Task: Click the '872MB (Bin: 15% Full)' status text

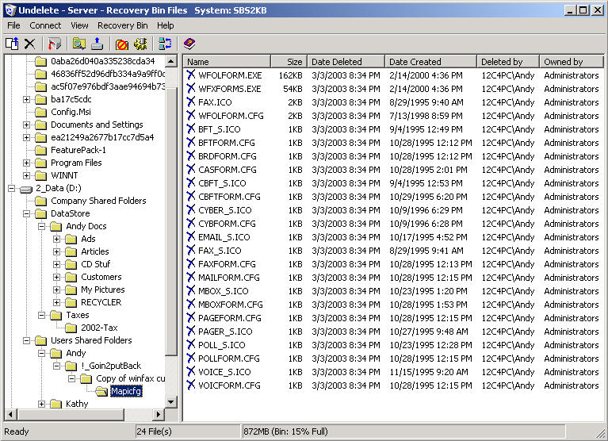Action: (285, 431)
